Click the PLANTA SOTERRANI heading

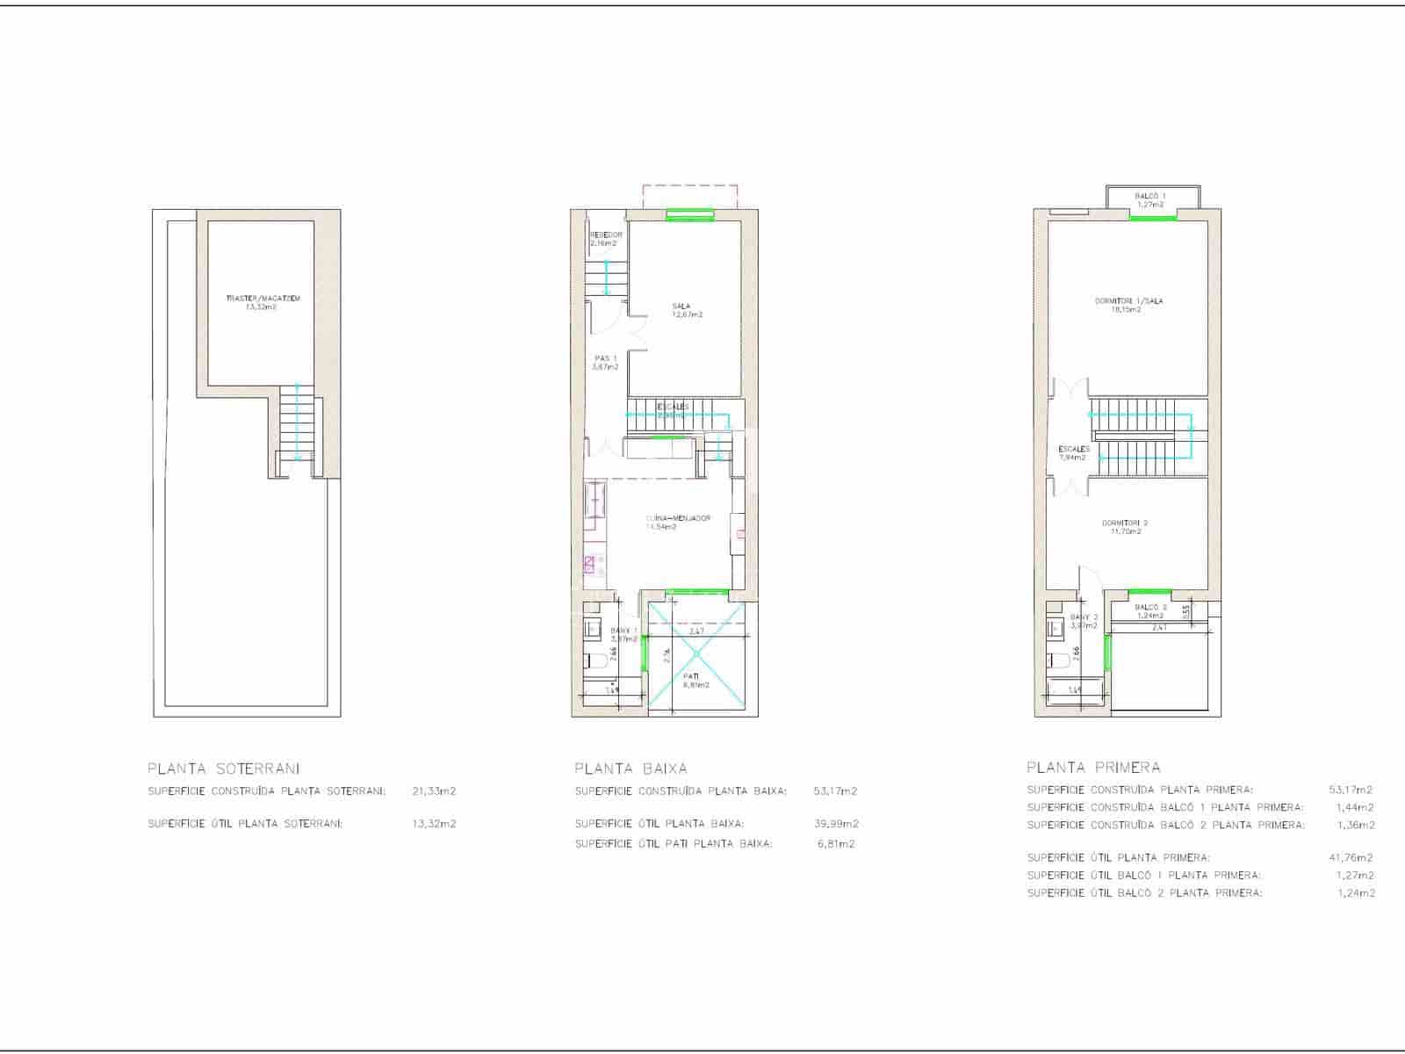coord(223,769)
